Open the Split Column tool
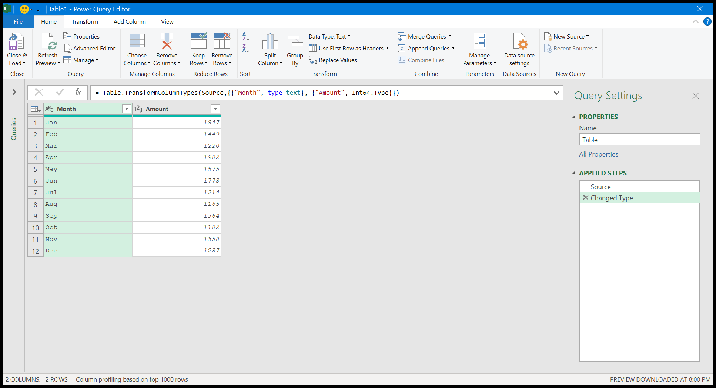Viewport: 716px width, 388px height. 270,48
